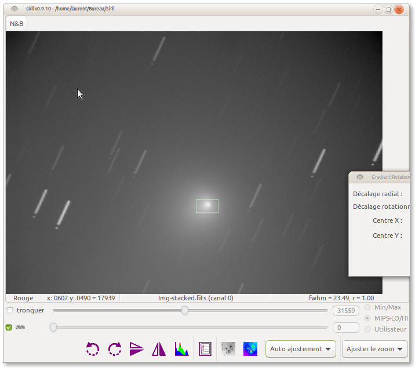The image size is (415, 368).
Task: Click the rotate counter-clockwise icon
Action: 93,349
